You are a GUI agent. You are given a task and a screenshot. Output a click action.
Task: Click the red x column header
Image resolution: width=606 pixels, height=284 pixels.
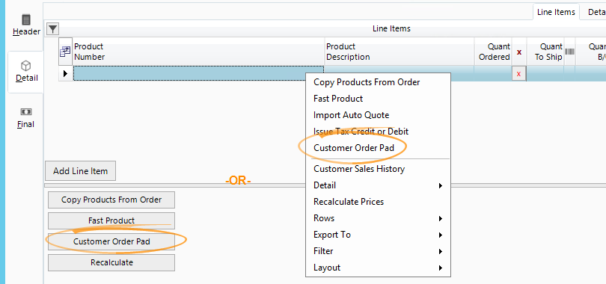[x=519, y=52]
